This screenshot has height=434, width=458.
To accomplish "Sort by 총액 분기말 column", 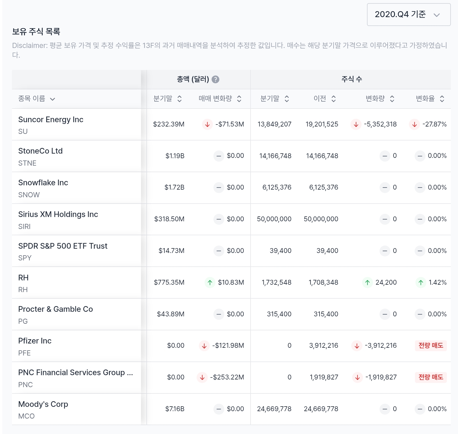I will coord(168,99).
